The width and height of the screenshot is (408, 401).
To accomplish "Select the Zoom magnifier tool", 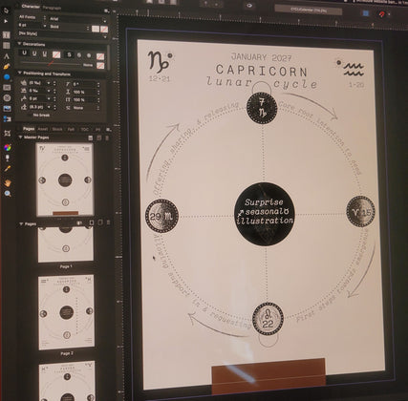I will point(8,194).
